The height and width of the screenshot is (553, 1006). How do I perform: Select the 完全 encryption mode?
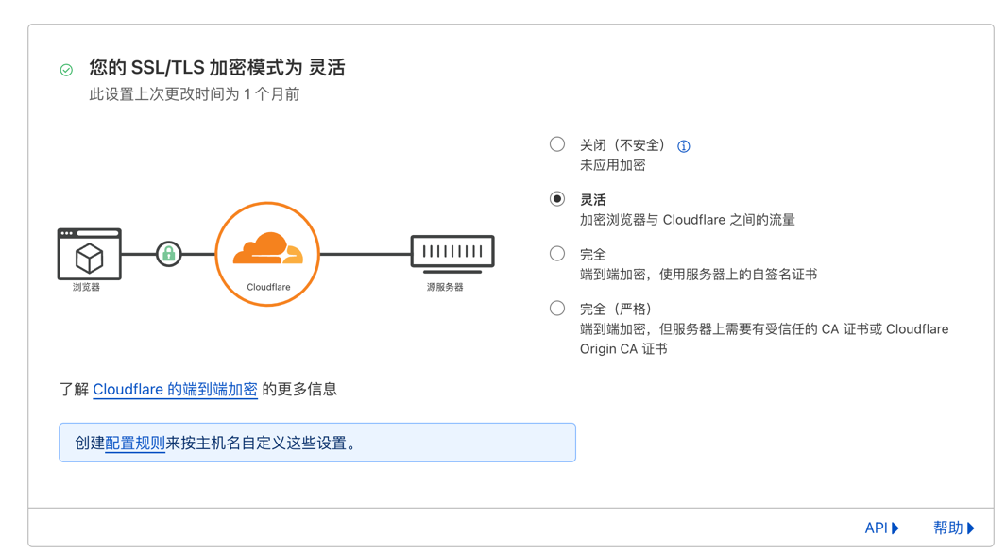tap(557, 252)
